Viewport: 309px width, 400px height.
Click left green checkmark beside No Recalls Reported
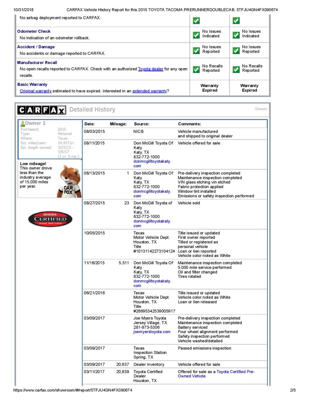pyautogui.click(x=196, y=69)
